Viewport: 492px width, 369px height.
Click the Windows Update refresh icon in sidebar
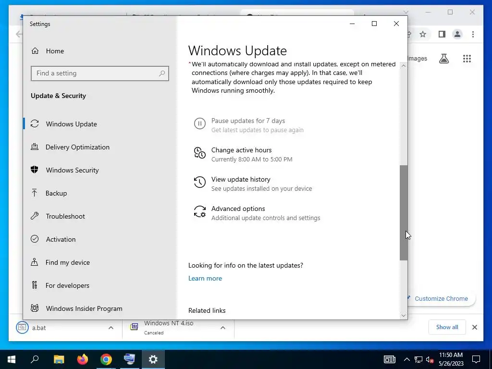pos(35,123)
